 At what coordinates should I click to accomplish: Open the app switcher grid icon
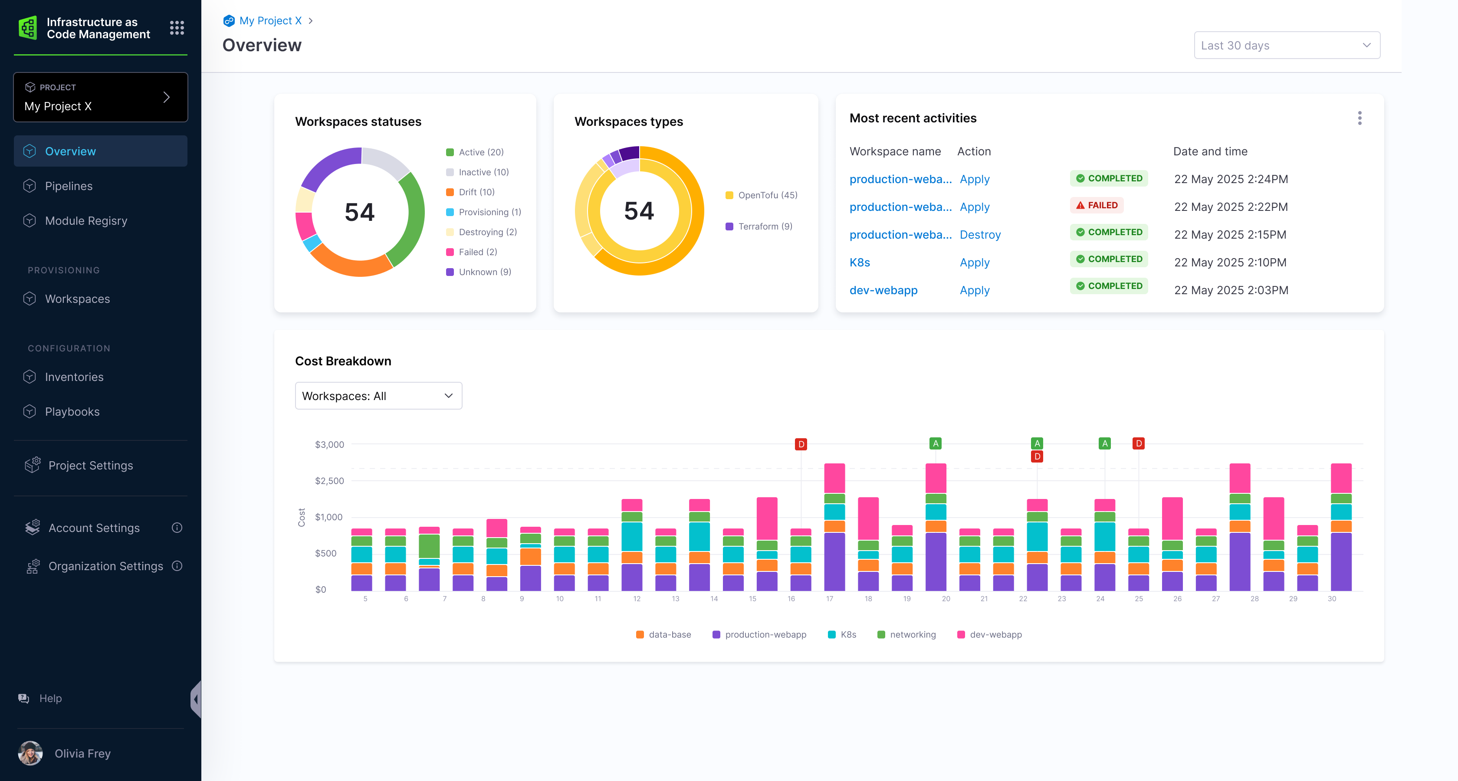(x=177, y=28)
